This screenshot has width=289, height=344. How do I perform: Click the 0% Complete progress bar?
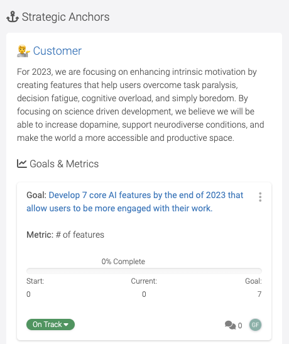144,271
